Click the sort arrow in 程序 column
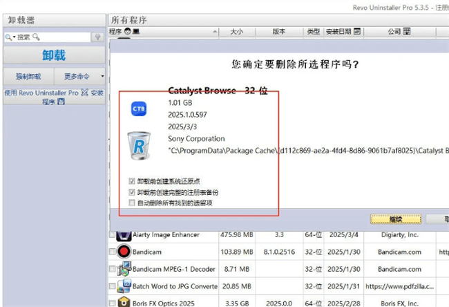449x307 pixels. coord(215,32)
